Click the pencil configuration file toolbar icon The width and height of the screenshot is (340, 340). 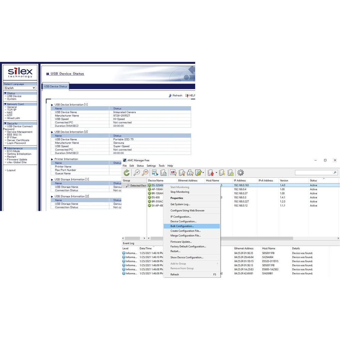click(199, 173)
